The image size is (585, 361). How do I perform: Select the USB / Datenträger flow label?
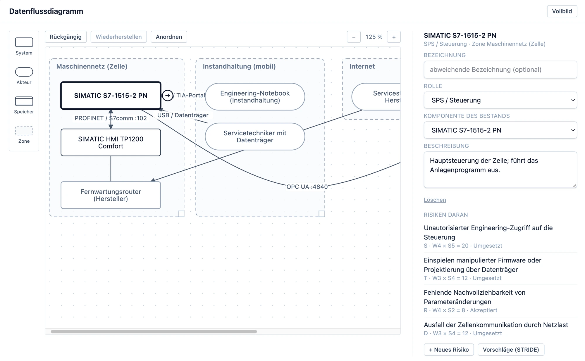pos(183,115)
